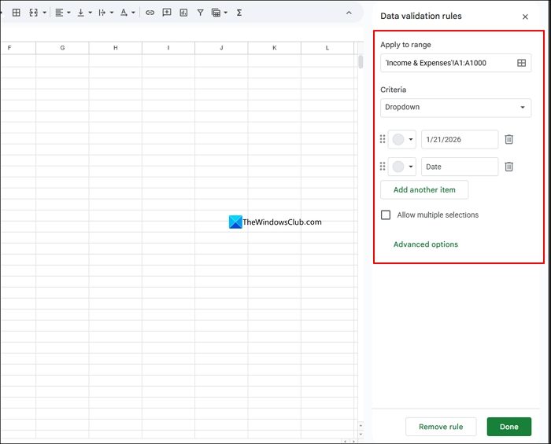Click the Create a filter icon
551x444 pixels.
tap(200, 13)
